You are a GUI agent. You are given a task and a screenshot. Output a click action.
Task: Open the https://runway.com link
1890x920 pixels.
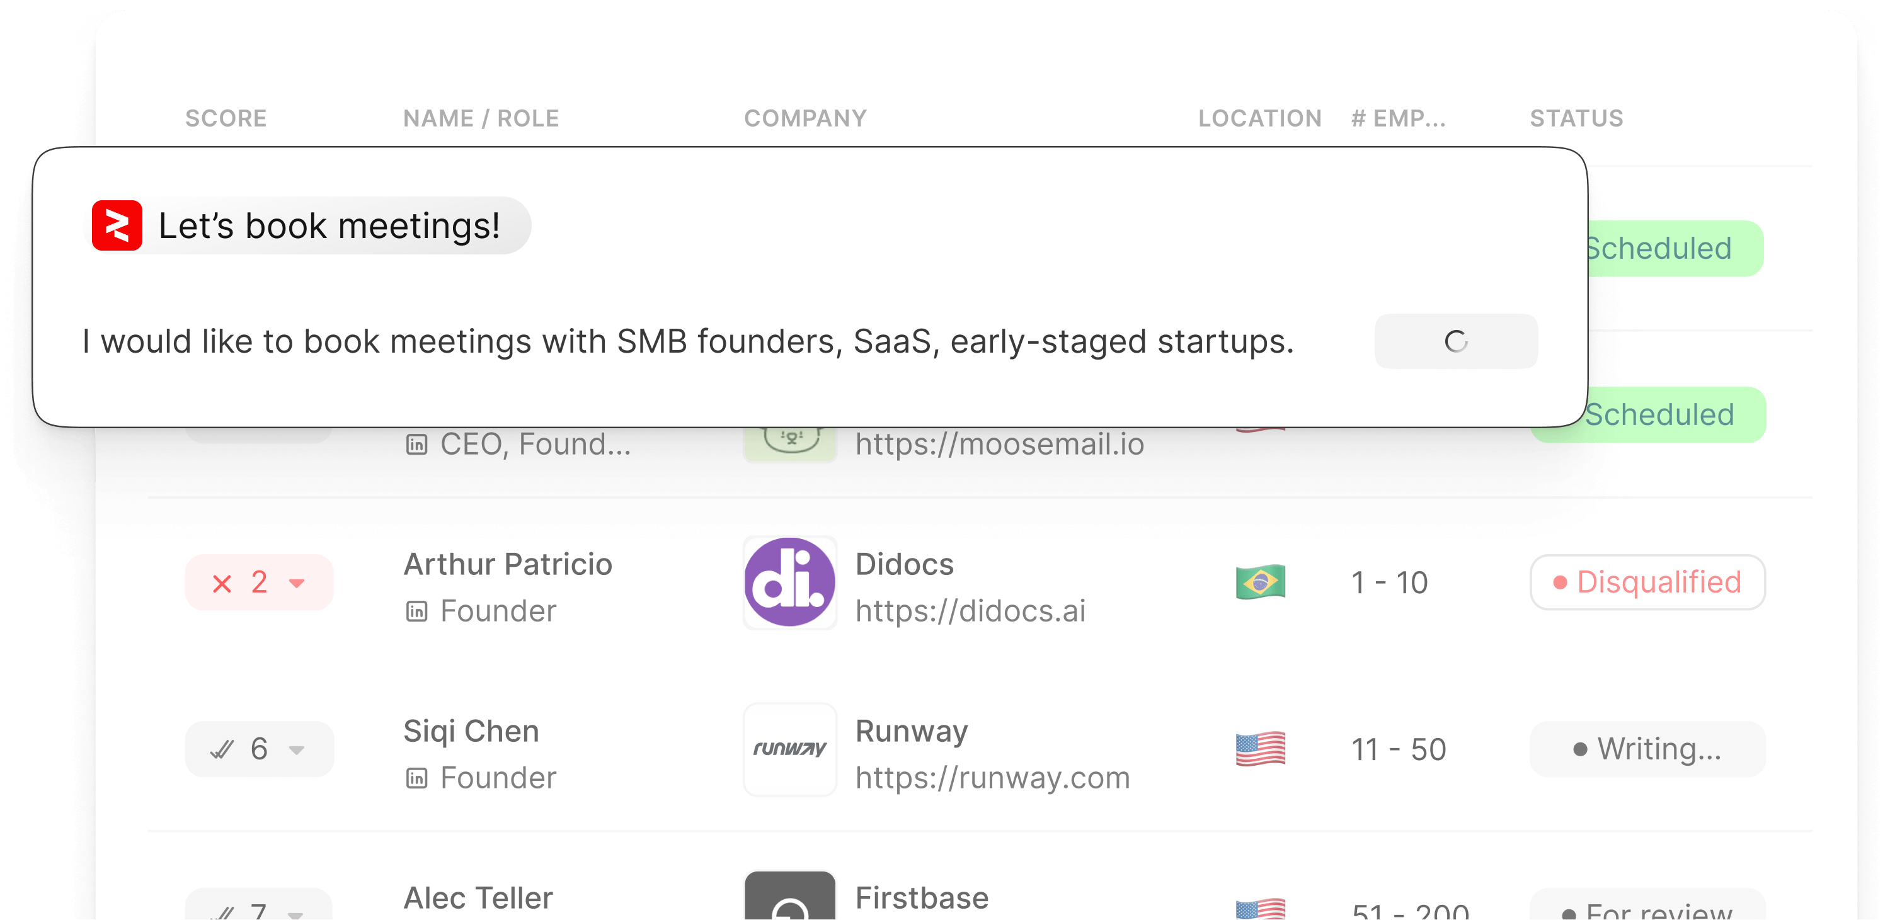(992, 778)
